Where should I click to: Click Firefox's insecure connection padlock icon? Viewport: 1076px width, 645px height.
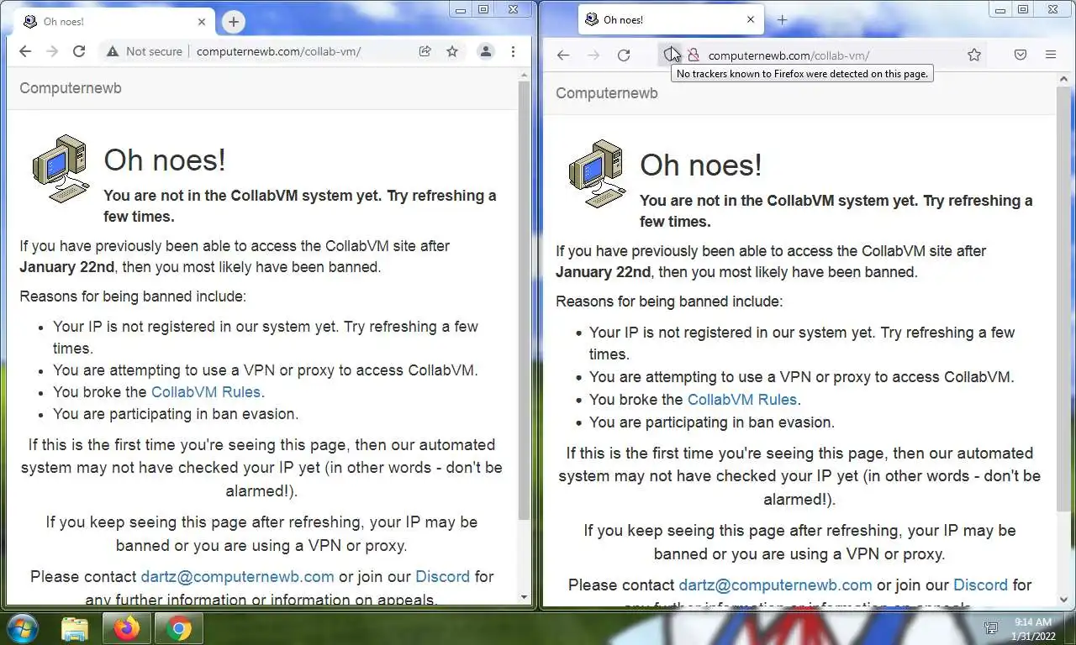(x=694, y=55)
